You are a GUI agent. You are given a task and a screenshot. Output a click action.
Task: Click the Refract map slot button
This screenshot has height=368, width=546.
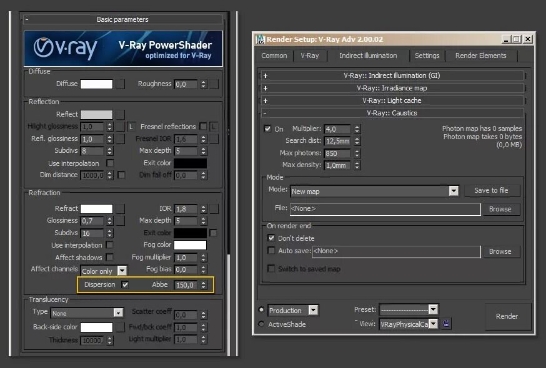[121, 209]
